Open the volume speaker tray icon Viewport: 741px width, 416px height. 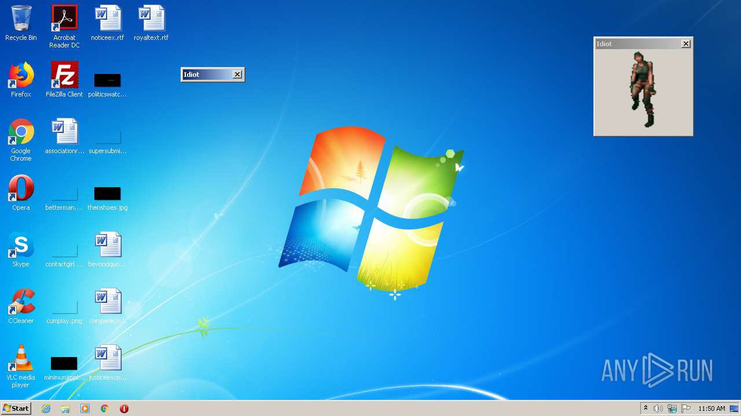658,408
